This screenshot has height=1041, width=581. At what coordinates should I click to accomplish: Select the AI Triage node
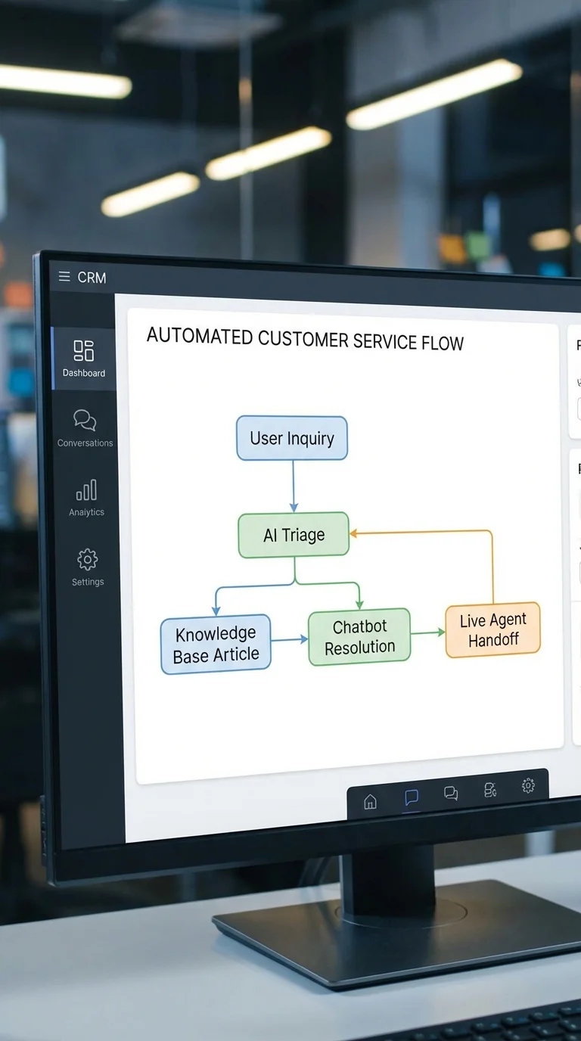294,535
